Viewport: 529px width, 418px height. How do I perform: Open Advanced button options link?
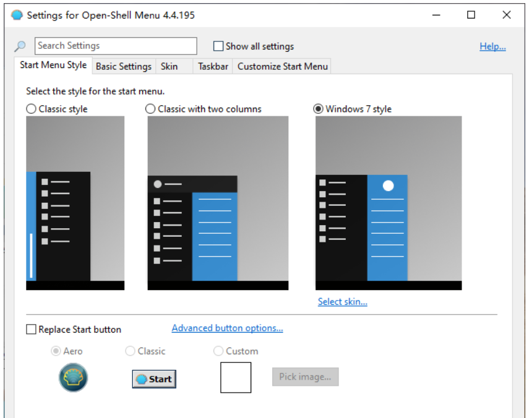click(x=227, y=328)
